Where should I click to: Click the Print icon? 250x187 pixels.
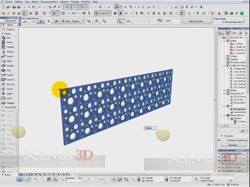(x=18, y=7)
